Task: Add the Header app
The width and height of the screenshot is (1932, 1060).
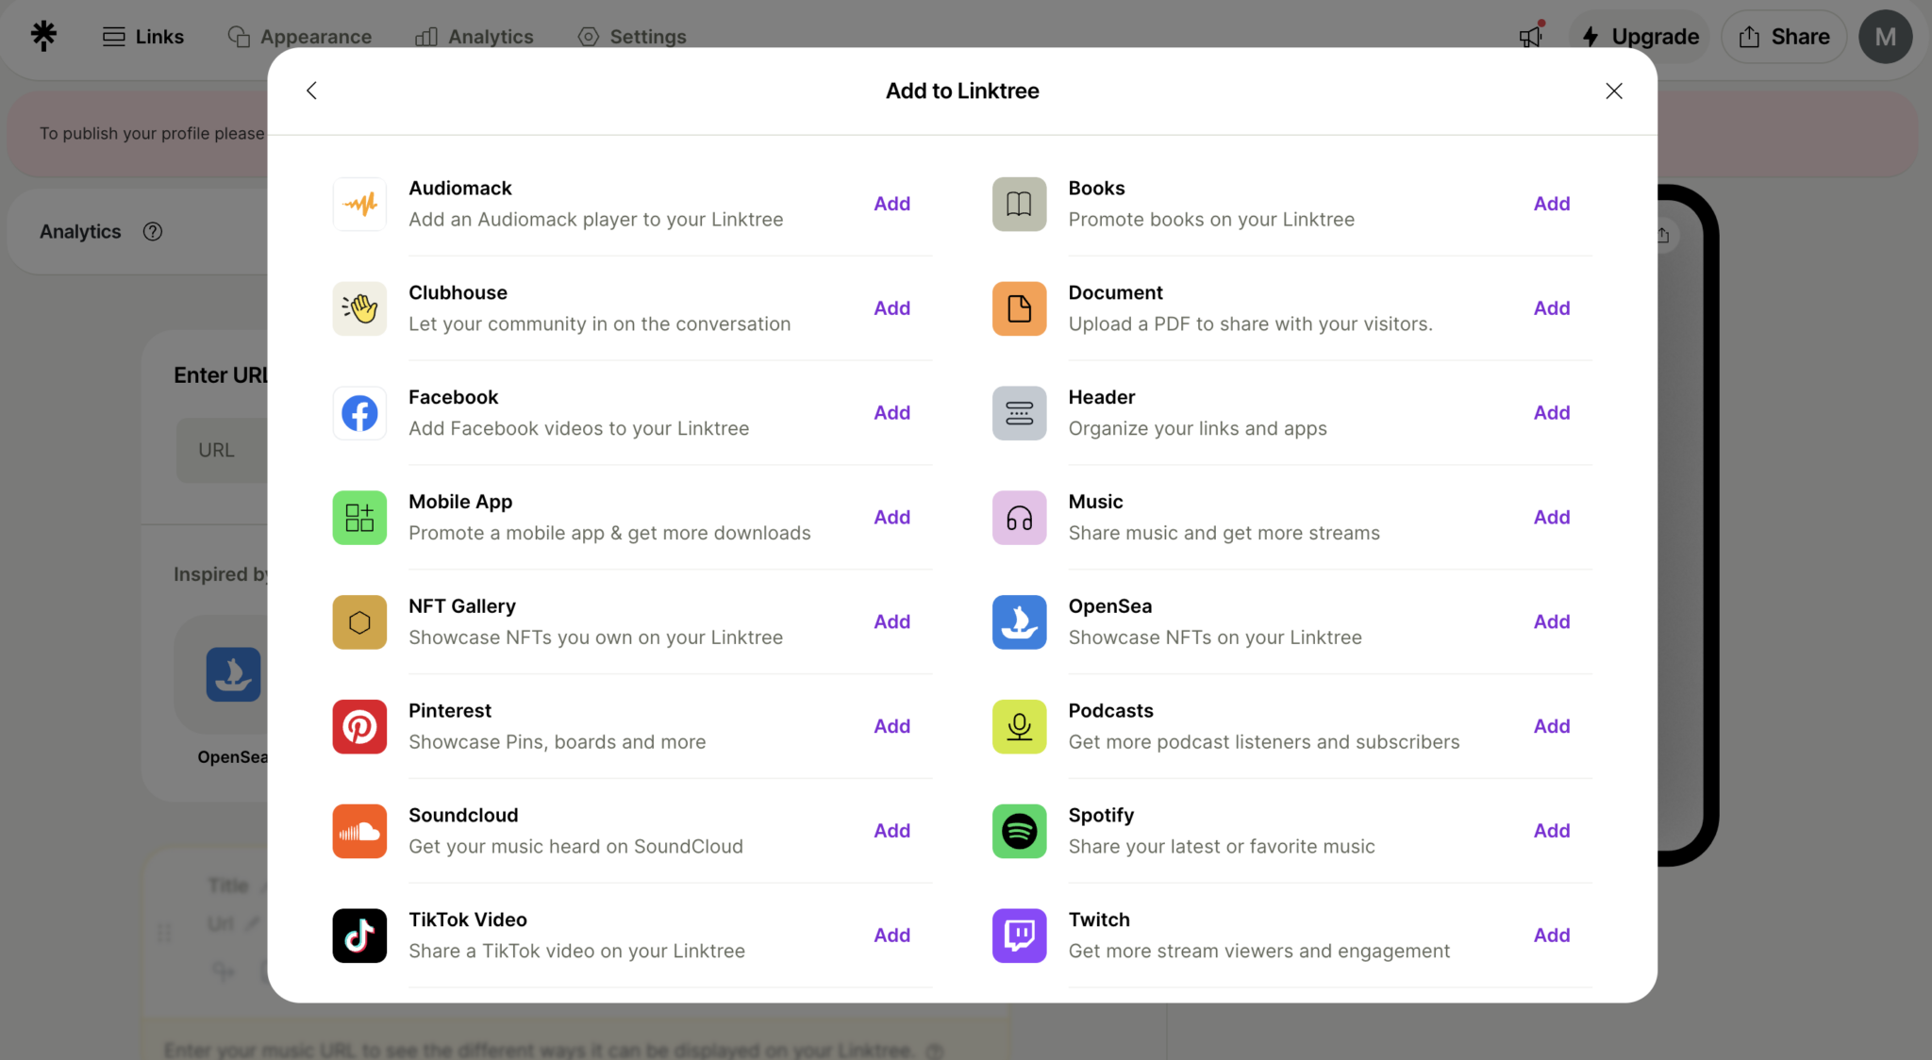Action: pos(1551,413)
